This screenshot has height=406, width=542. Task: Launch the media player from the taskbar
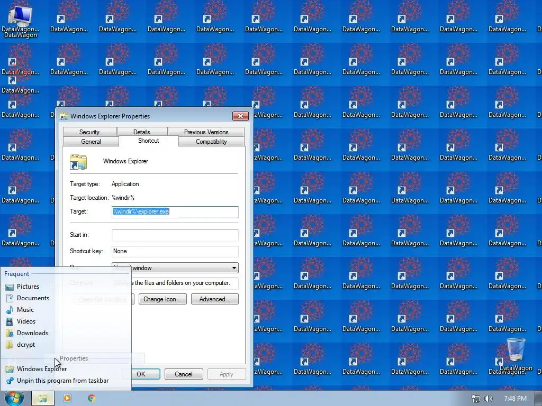[67, 399]
